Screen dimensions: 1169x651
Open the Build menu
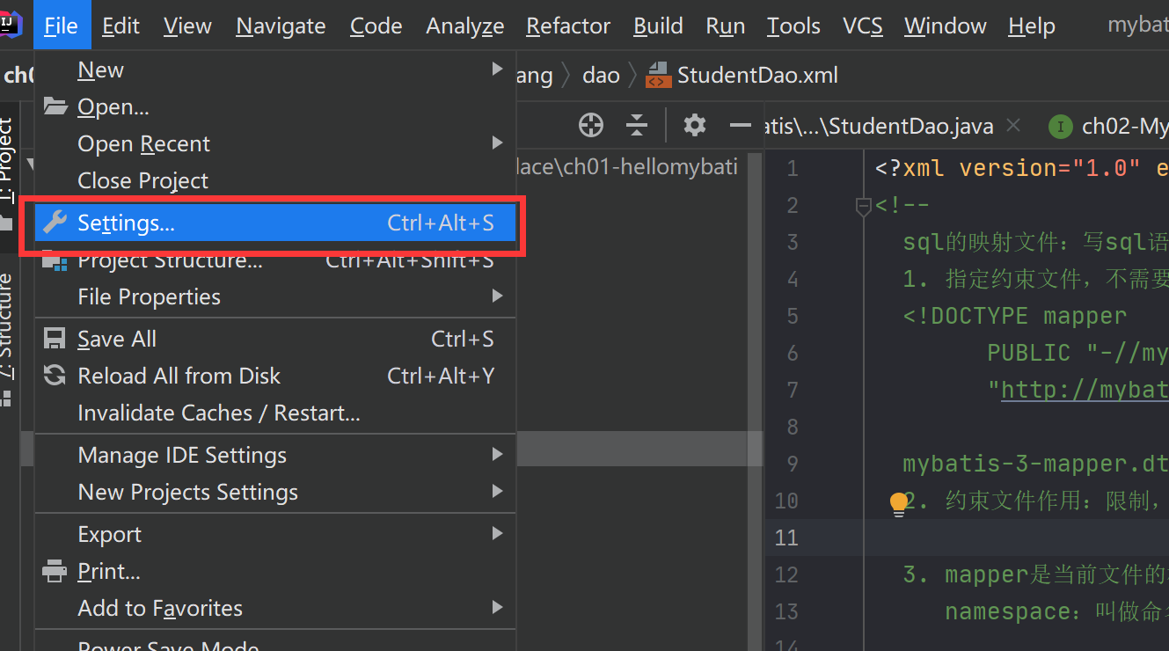click(658, 26)
